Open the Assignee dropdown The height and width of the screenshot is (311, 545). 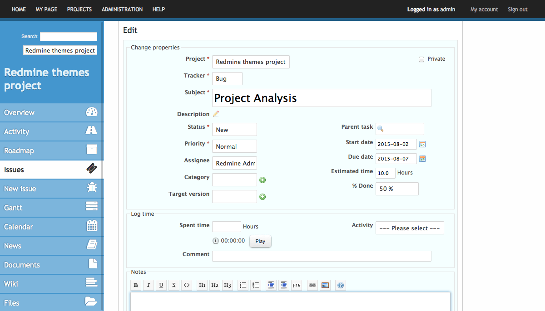point(234,163)
